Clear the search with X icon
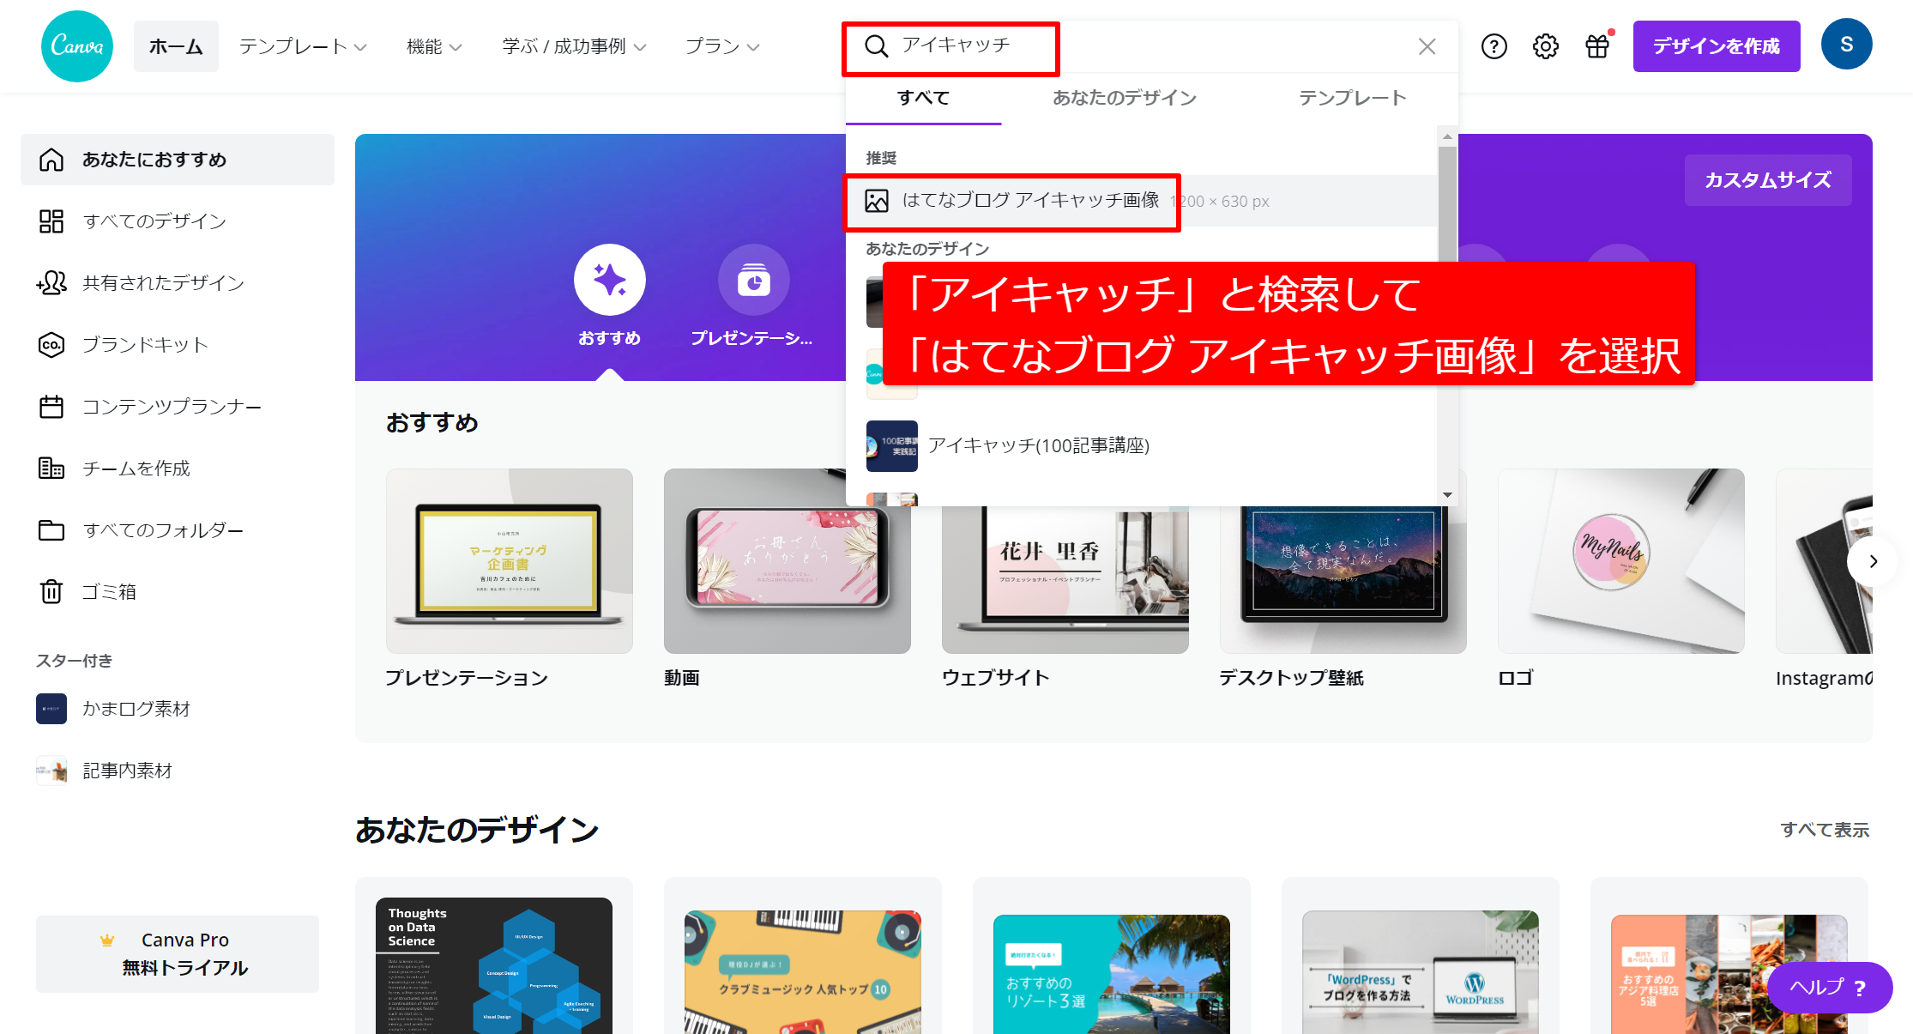1913x1034 pixels. [x=1427, y=46]
